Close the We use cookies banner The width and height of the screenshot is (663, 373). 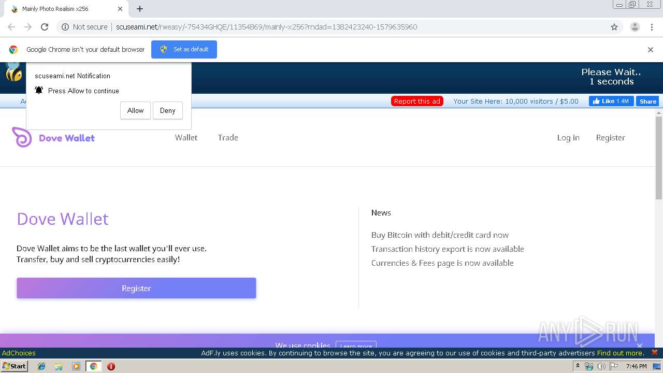coord(640,346)
